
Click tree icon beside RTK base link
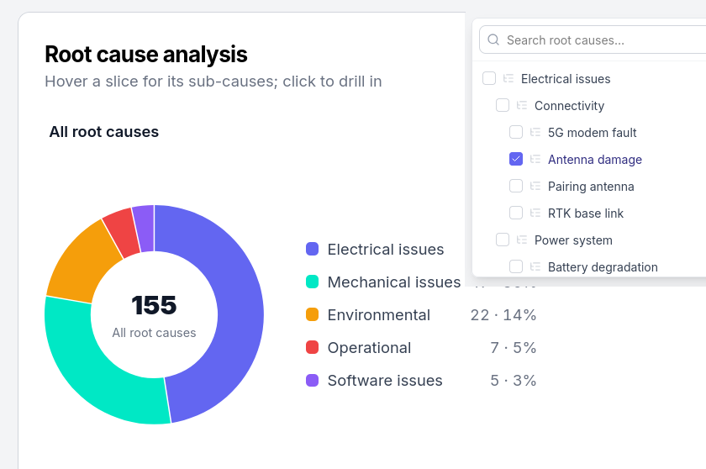click(535, 213)
